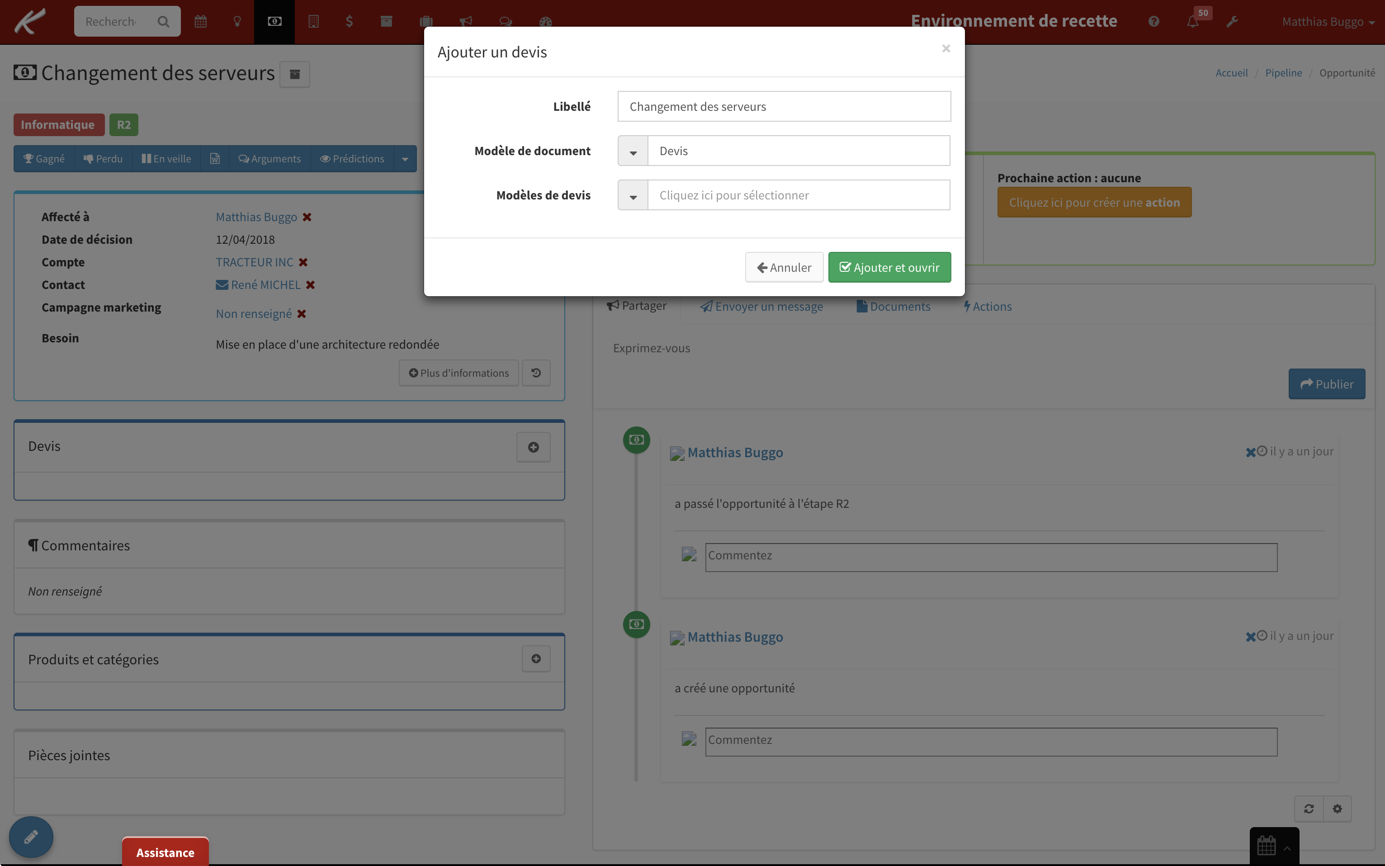Click the refresh icon below the timeline
Viewport: 1385px width, 866px height.
pos(1309,809)
